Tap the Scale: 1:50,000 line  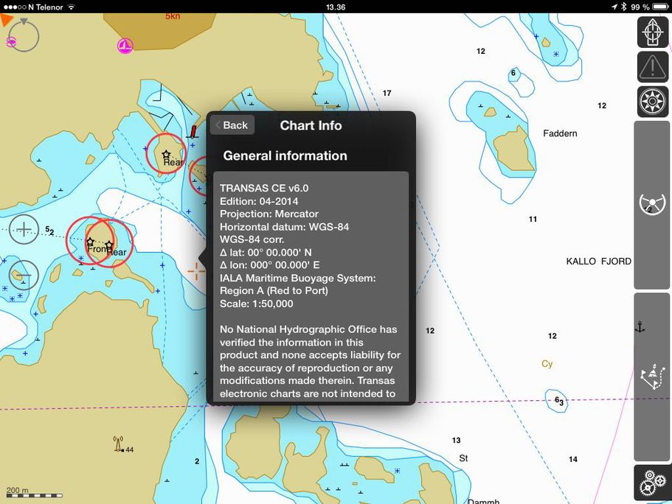tap(256, 304)
